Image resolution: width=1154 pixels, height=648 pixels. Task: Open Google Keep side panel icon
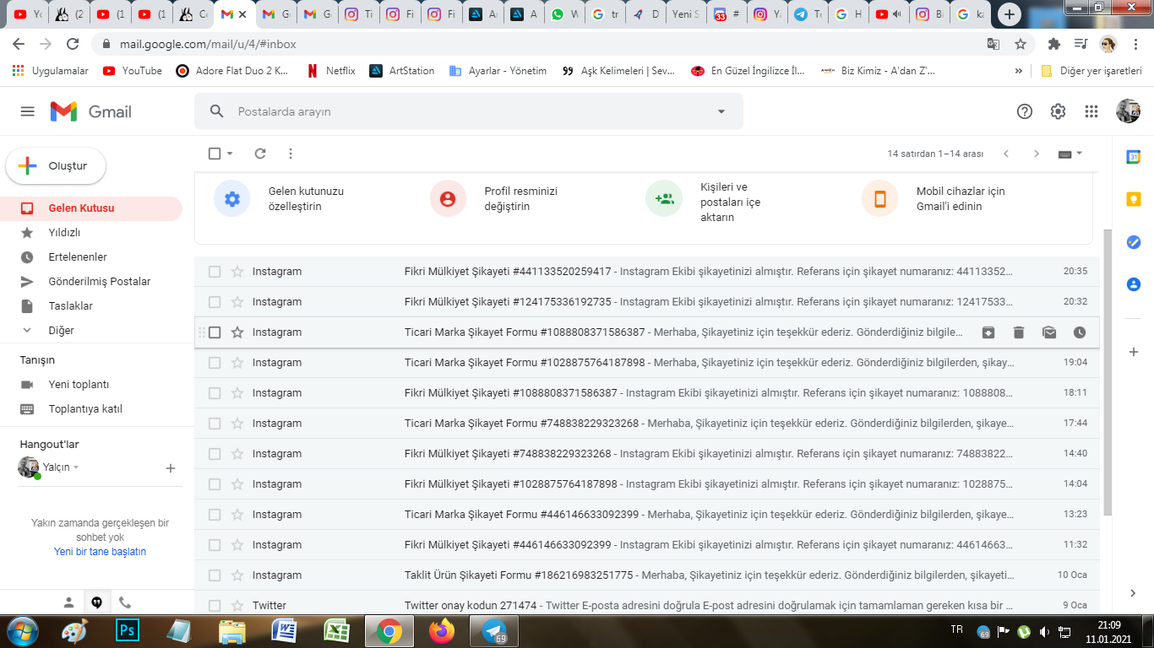pos(1134,199)
